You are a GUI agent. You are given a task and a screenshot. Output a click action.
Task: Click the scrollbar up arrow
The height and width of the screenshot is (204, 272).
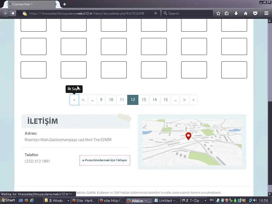pos(270,21)
